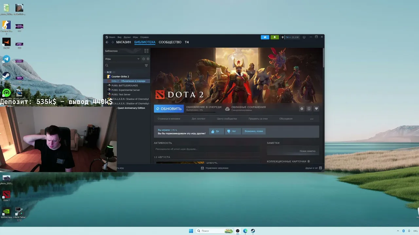Go forward with the Steam forward arrow
The image size is (419, 235).
coord(113,42)
